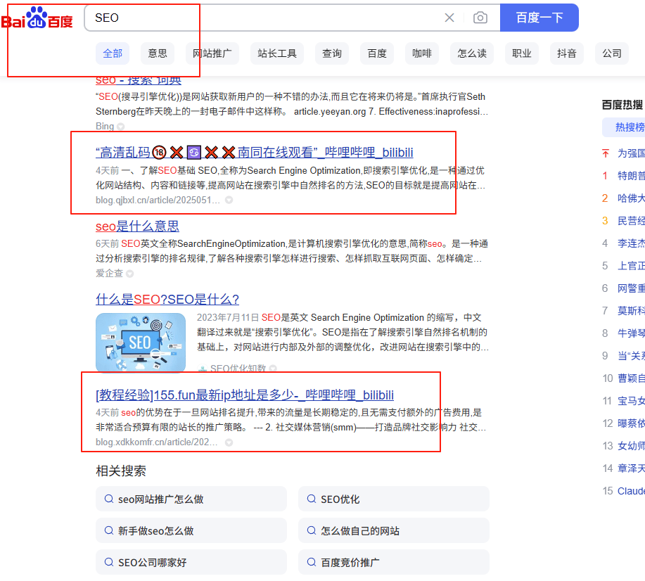Click the SEO monitor thumbnail image
645x581 pixels.
[141, 343]
